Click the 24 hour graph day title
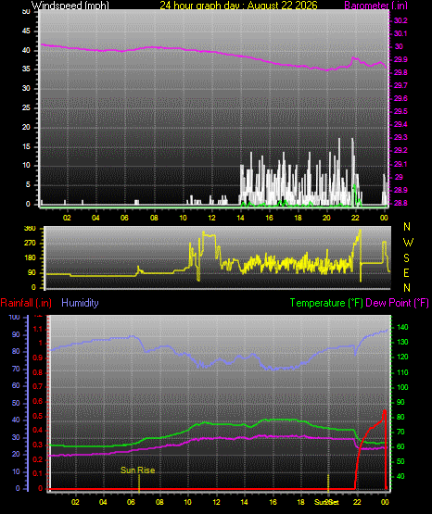This screenshot has height=514, width=432. click(238, 6)
